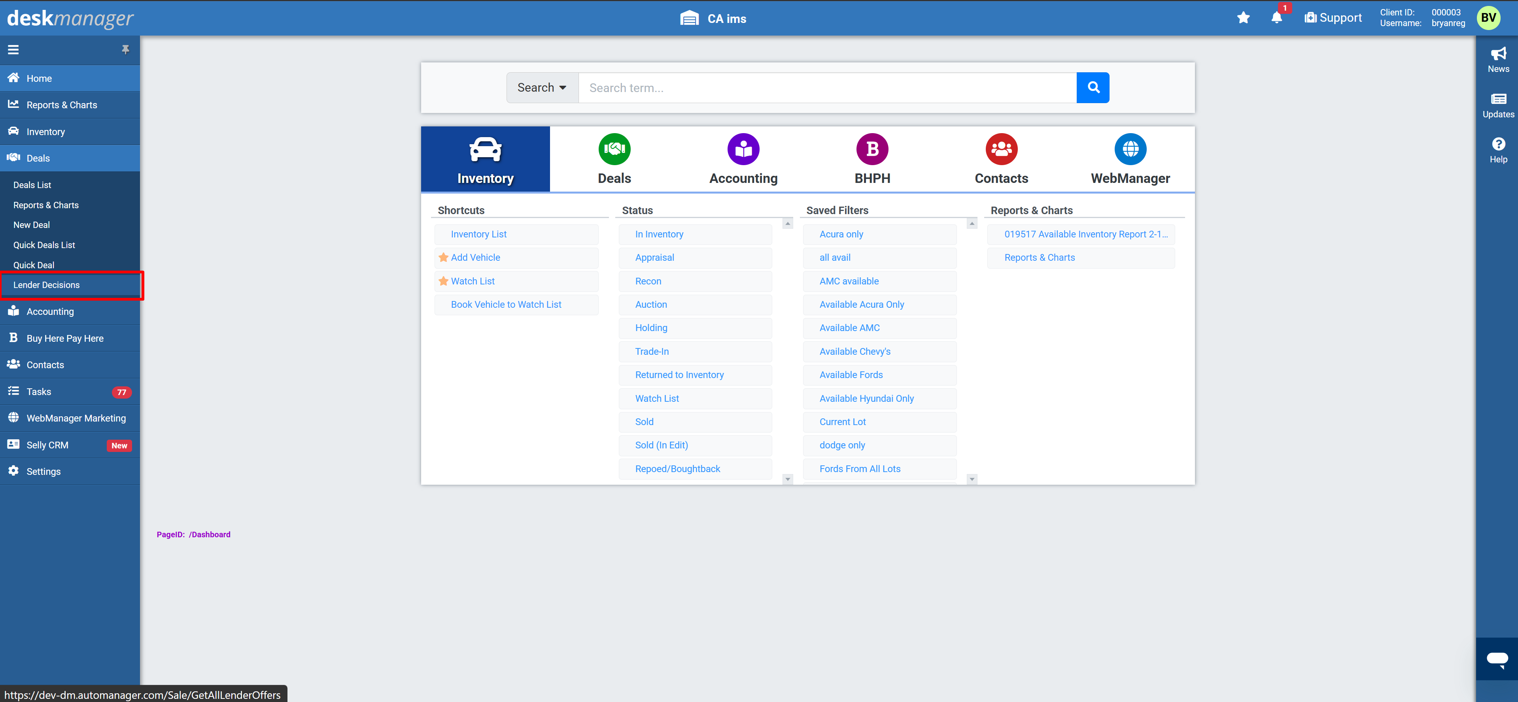Open Recon status link
This screenshot has width=1518, height=702.
696,281
